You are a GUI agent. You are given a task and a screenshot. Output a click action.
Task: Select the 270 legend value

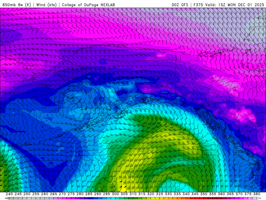[62, 194]
